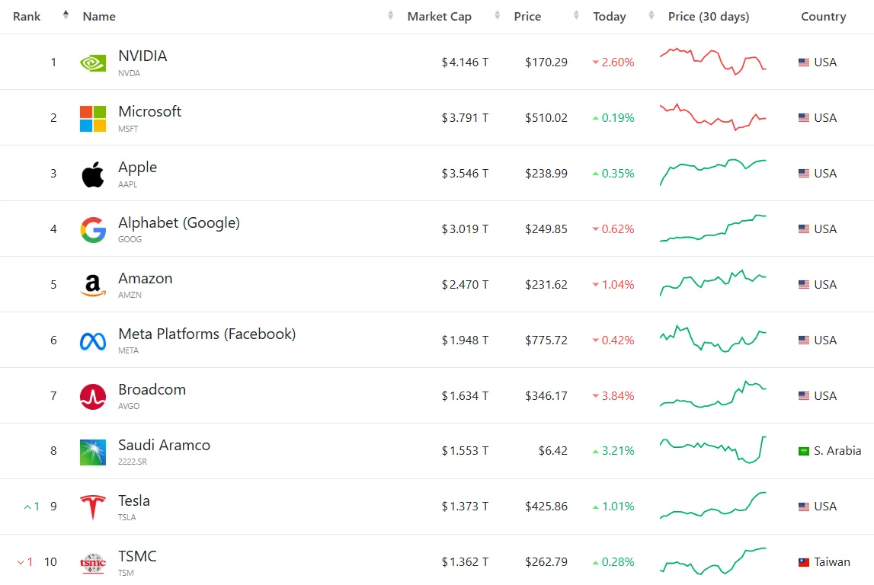Click Tesla's green rank-up arrow

pos(27,507)
